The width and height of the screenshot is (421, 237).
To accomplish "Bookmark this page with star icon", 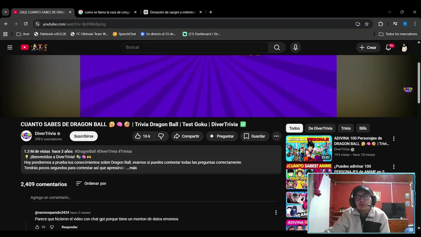I will tap(367, 24).
